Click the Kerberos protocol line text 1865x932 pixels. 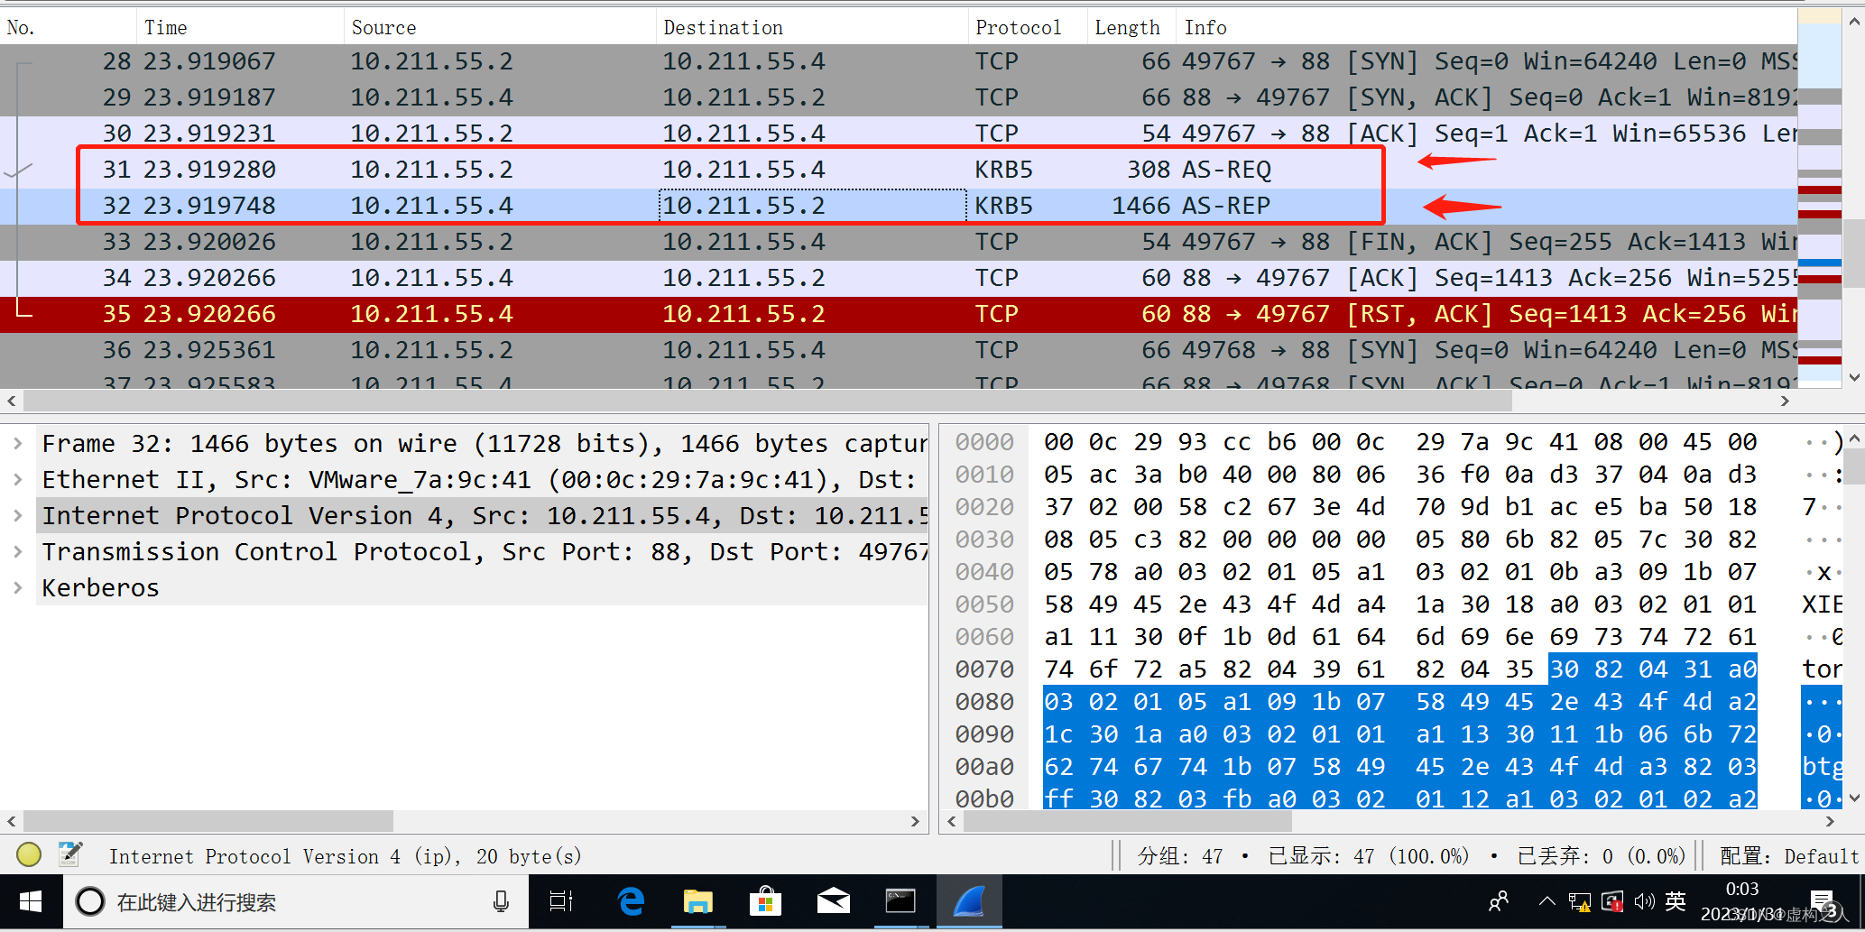click(100, 588)
